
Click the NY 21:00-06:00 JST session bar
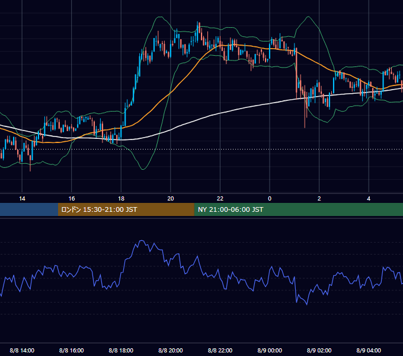pyautogui.click(x=298, y=209)
